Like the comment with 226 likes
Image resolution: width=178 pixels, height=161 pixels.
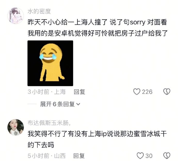(x=137, y=92)
